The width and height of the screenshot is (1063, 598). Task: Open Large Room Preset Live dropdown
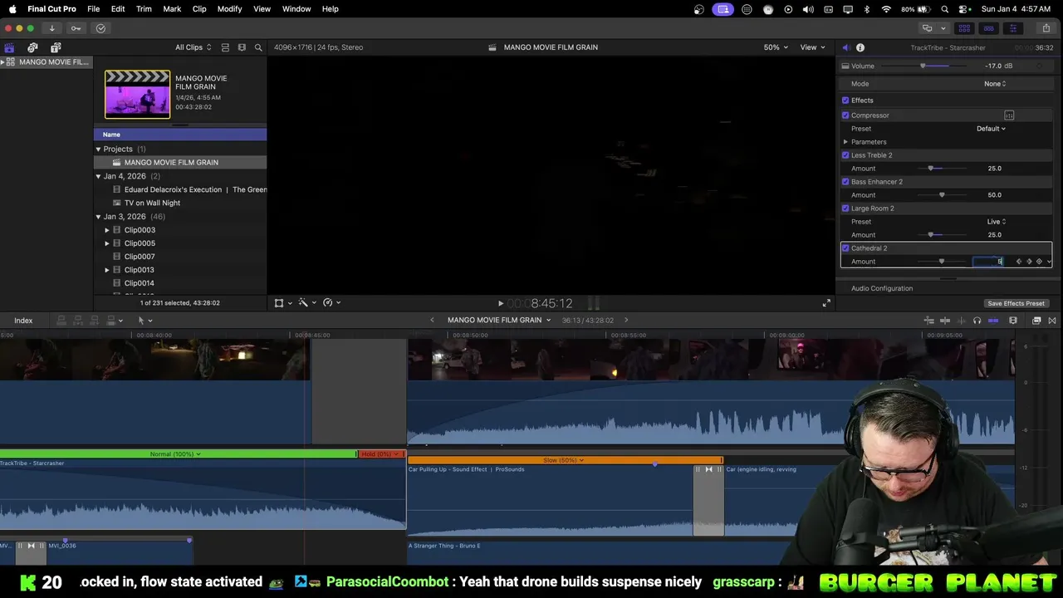[x=997, y=222]
